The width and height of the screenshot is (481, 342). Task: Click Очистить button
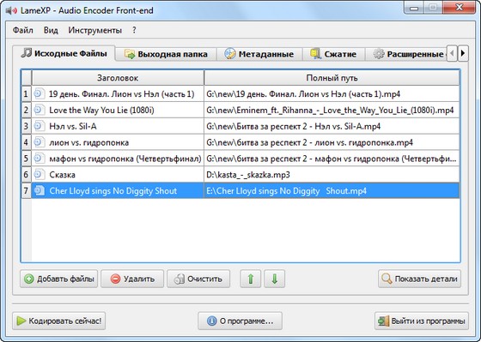(198, 279)
